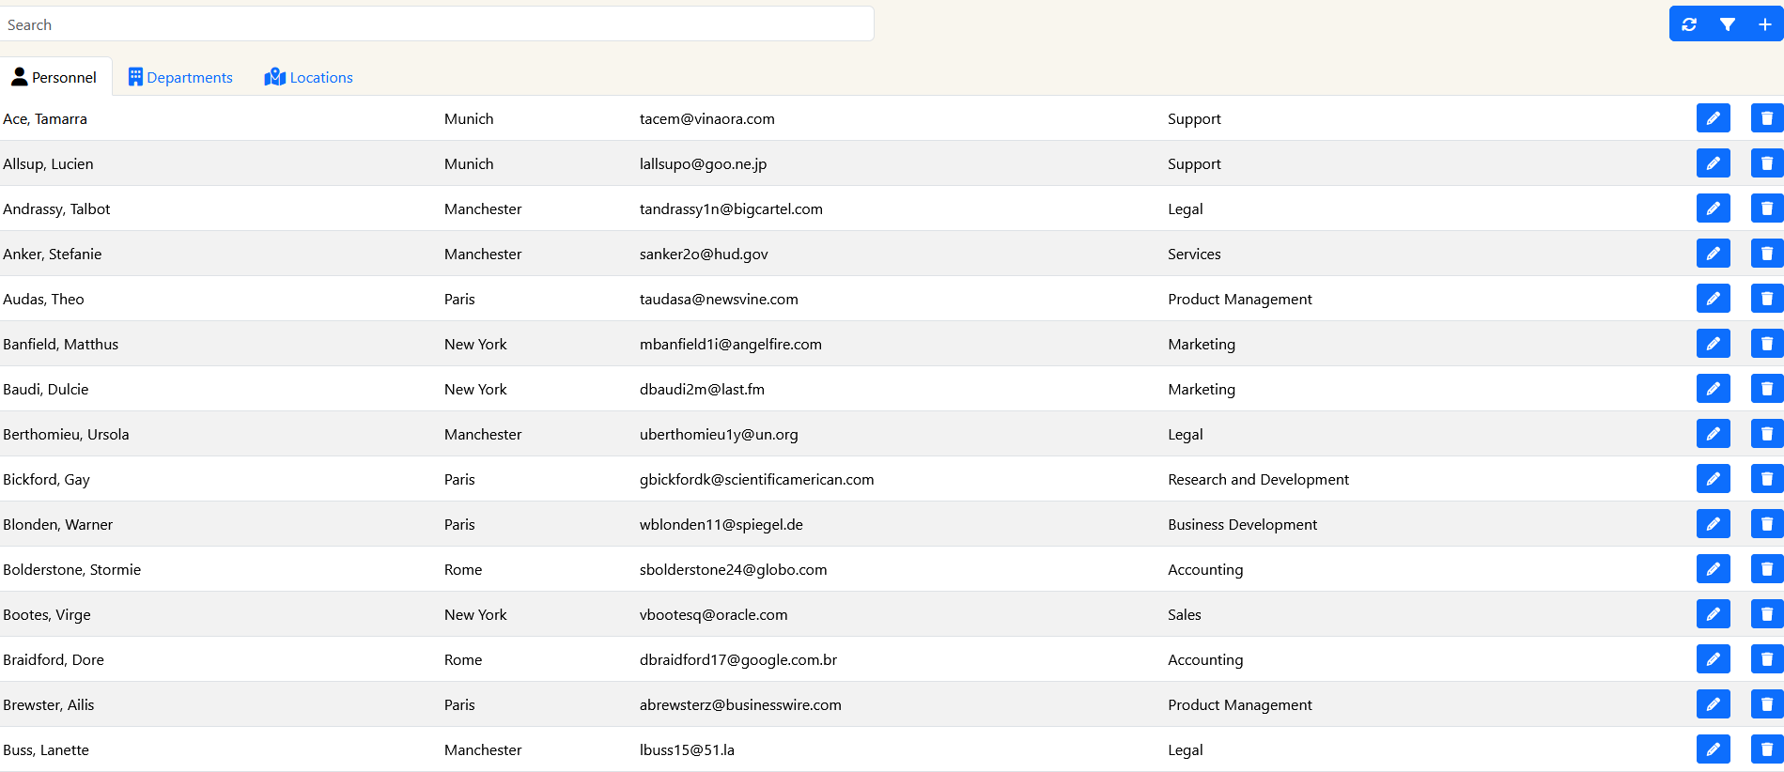Click the pencil icon for Audas, Theo
Image resolution: width=1784 pixels, height=772 pixels.
pos(1713,299)
